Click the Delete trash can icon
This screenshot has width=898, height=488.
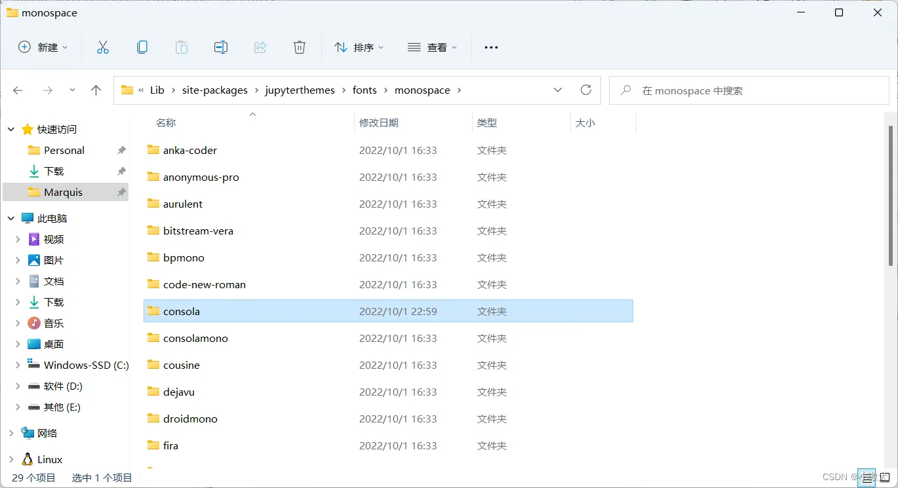(x=300, y=47)
